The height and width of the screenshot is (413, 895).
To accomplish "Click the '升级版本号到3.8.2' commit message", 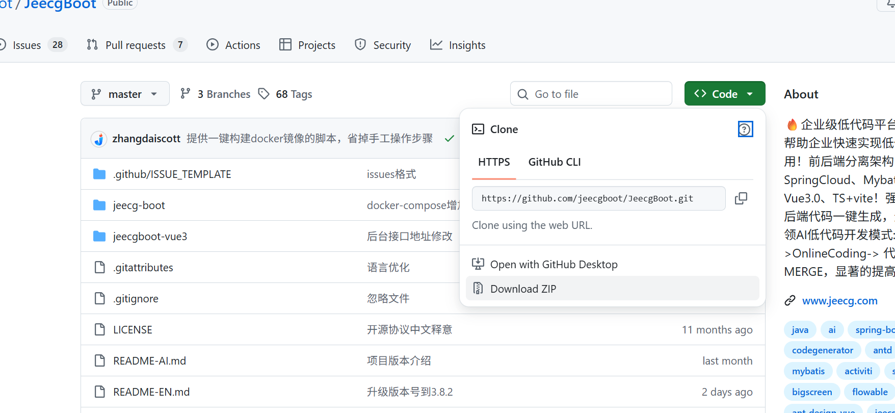I will coord(410,392).
